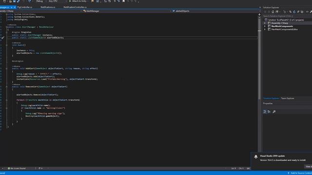The height and width of the screenshot is (175, 312).
Task: Expand the NavMeshComponentsEditor project node
Action: pyautogui.click(x=265, y=29)
